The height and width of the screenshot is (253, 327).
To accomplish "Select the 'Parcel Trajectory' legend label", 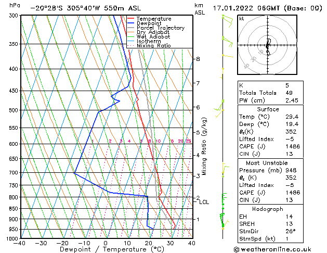I will click(x=161, y=28).
